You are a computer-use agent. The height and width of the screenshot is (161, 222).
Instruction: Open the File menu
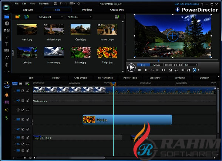click(x=17, y=4)
